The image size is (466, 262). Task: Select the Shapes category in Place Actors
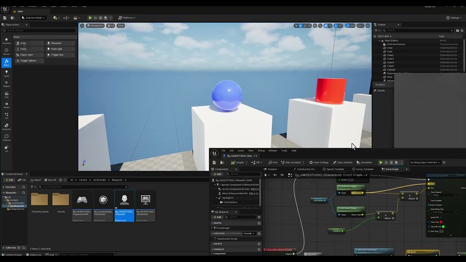[7, 84]
